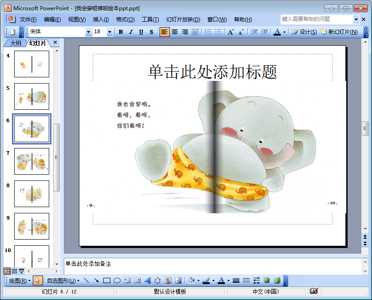Viewport: 372px width, 300px height.
Task: Switch to 幻灯片 slides tab
Action: [x=38, y=43]
